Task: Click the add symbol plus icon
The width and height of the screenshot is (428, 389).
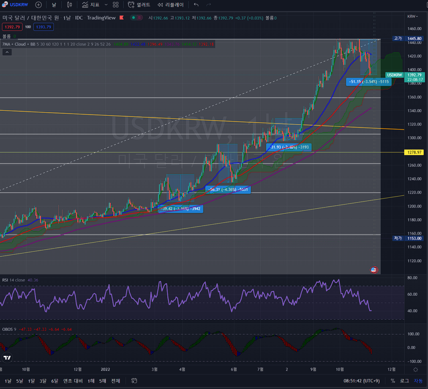Action: click(38, 5)
